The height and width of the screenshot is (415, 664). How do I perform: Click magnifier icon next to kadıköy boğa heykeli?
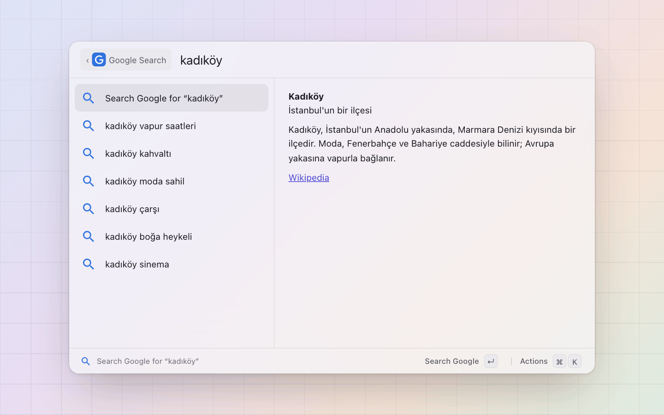(89, 237)
